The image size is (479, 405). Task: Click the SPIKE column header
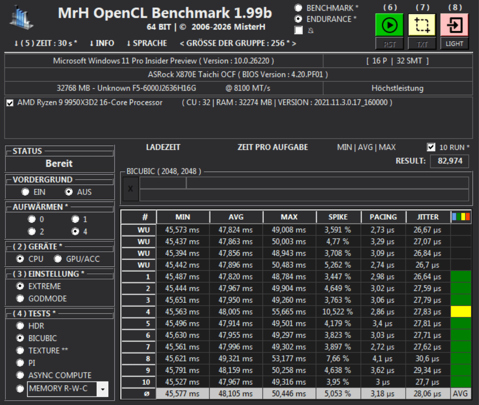(338, 217)
